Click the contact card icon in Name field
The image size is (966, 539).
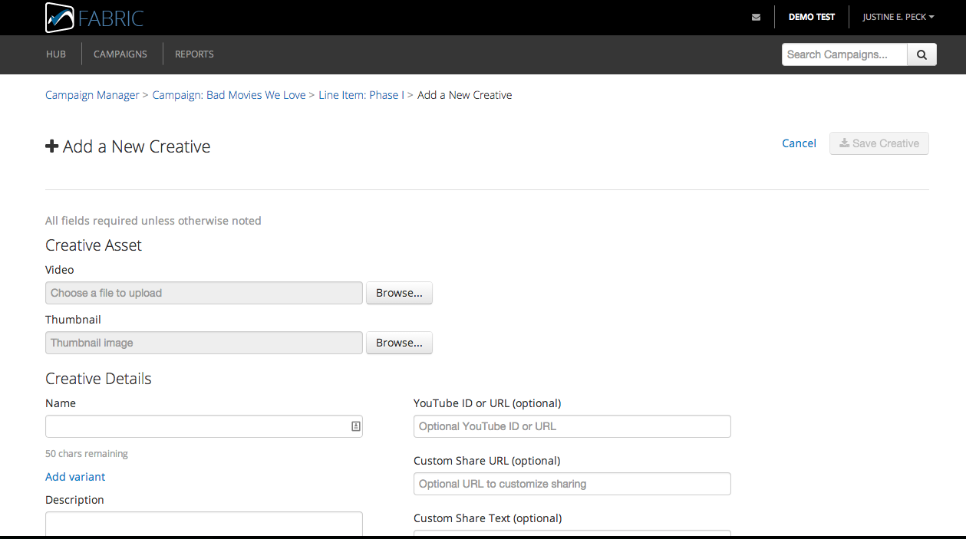click(x=356, y=426)
